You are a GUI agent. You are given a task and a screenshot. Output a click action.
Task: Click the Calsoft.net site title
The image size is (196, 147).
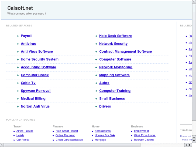pyautogui.click(x=20, y=8)
